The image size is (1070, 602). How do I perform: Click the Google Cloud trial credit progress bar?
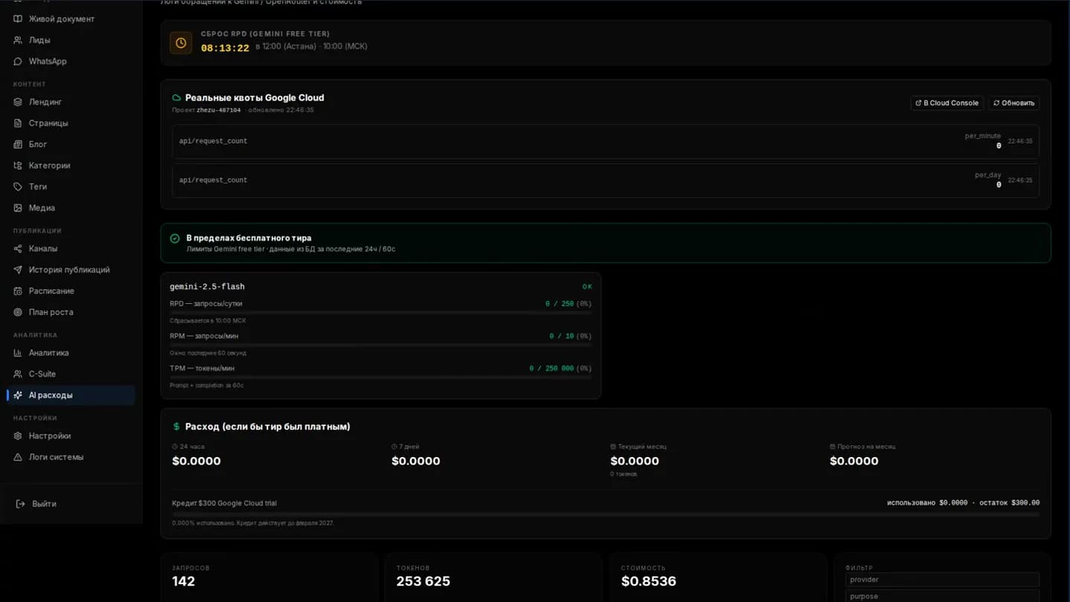tap(606, 514)
